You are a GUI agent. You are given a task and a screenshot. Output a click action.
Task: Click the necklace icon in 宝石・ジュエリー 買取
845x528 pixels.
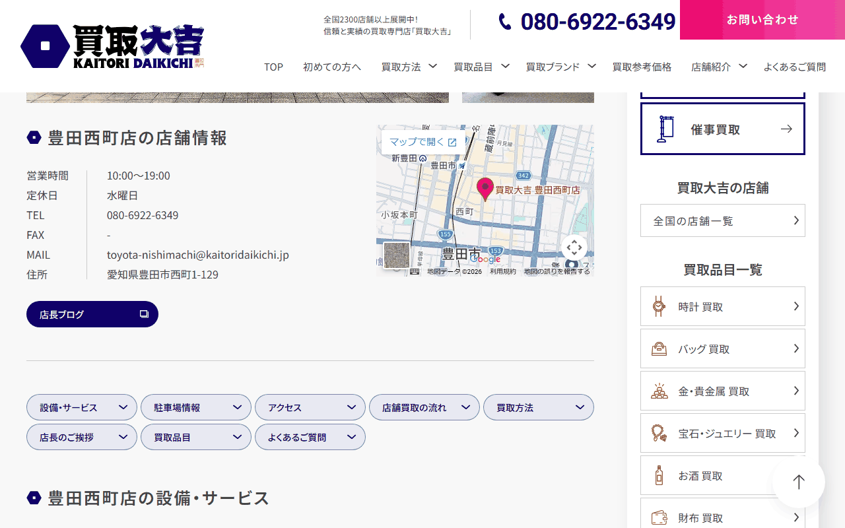pos(658,433)
